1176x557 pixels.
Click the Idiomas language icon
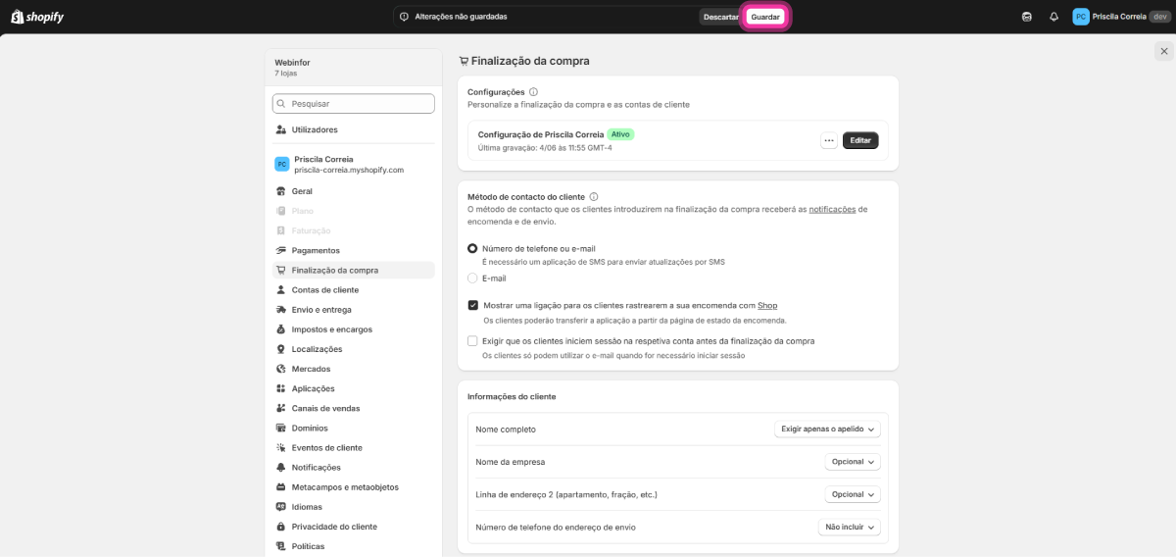[x=281, y=507]
